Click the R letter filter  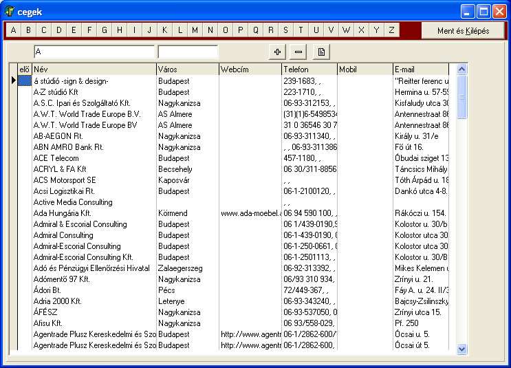(271, 30)
